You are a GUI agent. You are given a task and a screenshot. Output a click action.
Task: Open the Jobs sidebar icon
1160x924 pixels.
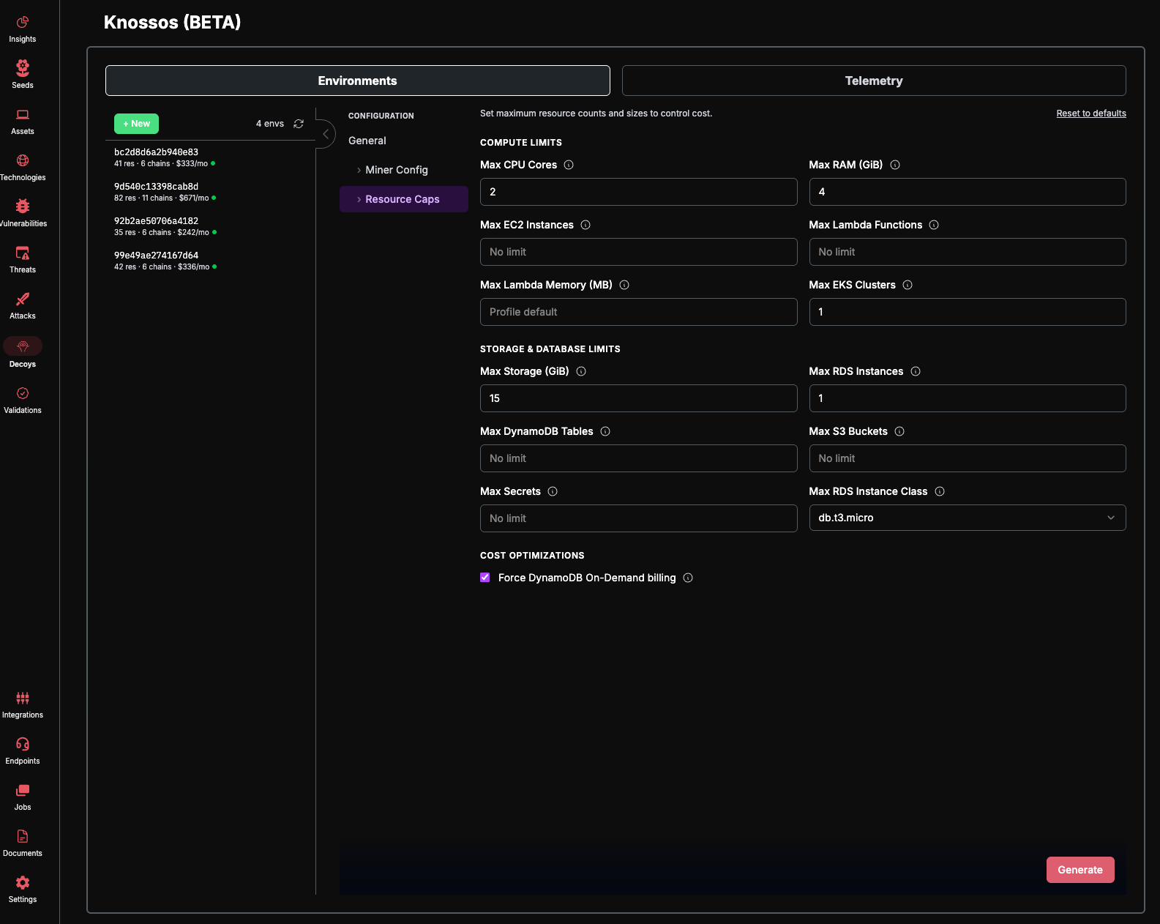[23, 790]
